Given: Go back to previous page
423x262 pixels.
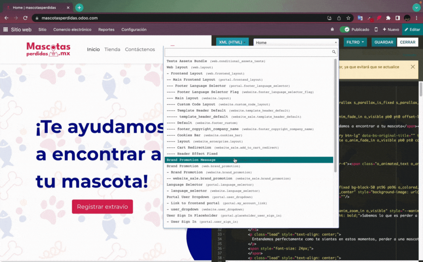Looking at the screenshot, I should (x=6, y=18).
